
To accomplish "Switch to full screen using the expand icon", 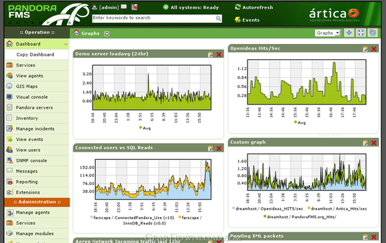I will pos(361,33).
